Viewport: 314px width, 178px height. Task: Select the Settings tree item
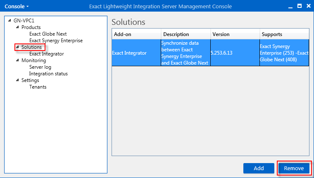coord(30,80)
